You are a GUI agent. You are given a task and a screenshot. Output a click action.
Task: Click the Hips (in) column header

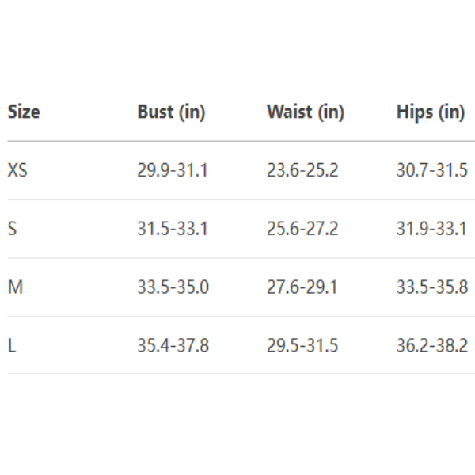[x=430, y=112]
